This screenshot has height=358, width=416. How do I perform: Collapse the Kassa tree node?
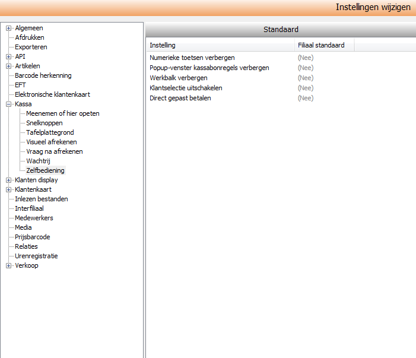click(x=8, y=104)
